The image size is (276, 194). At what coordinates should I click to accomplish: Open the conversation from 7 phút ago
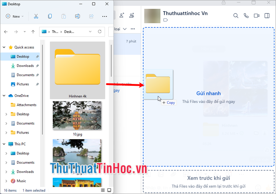(x=127, y=44)
